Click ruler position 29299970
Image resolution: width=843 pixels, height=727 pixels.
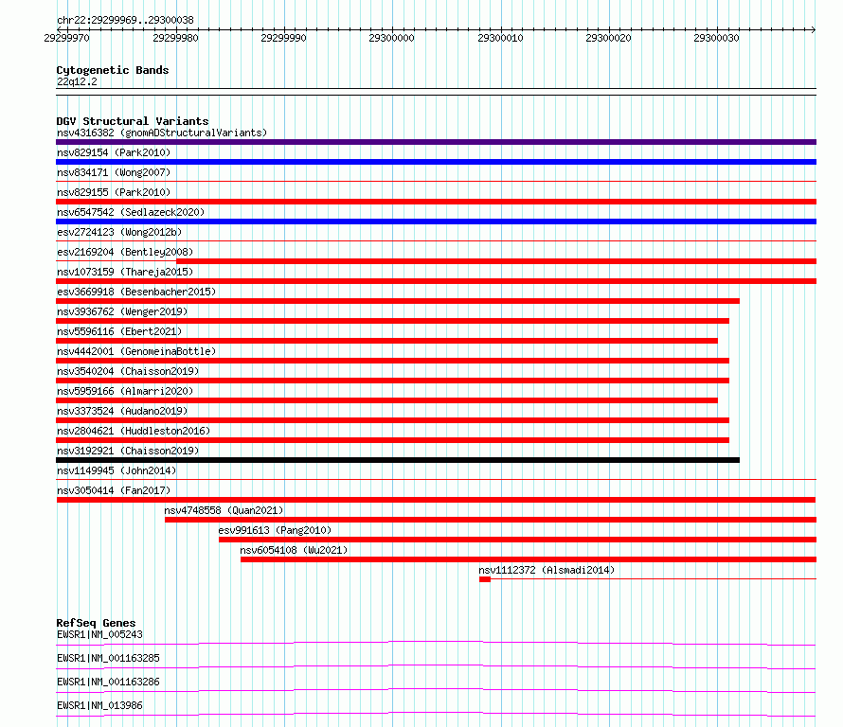67,38
